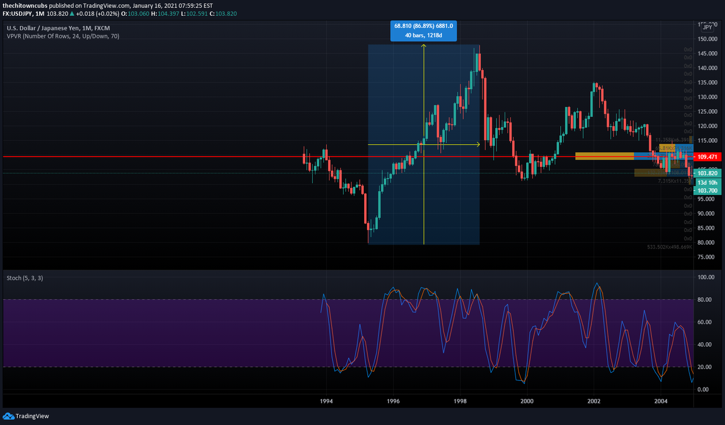Open the VPVR indicator legend
This screenshot has height=425, width=725.
click(63, 36)
